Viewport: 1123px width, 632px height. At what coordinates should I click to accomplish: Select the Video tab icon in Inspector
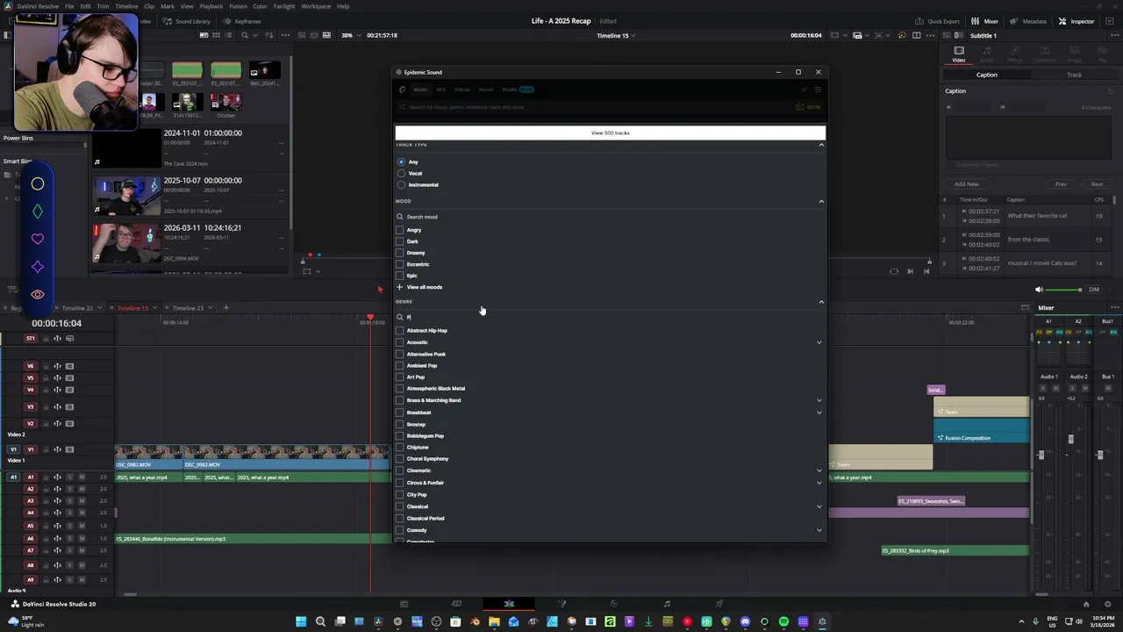click(959, 54)
